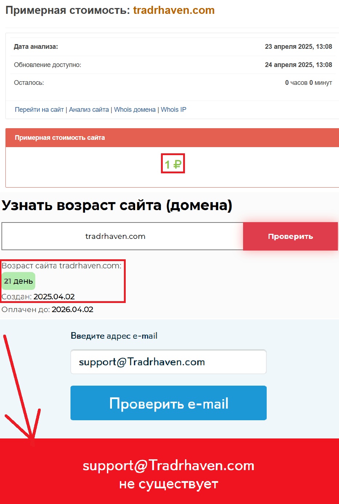Click the 'Примерная стоимость сайта' red header
339x504 pixels.
[172, 138]
